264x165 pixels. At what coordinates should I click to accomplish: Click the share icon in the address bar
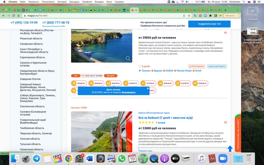[x=184, y=16]
